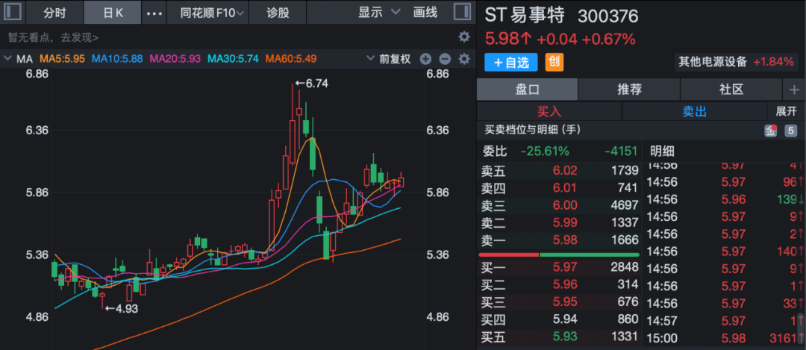The width and height of the screenshot is (806, 350).
Task: Expand the 显示 display dropdown
Action: (x=379, y=13)
